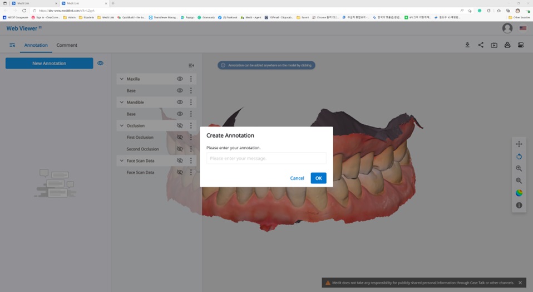Click the share icon
Viewport: 533px width, 292px height.
(481, 45)
